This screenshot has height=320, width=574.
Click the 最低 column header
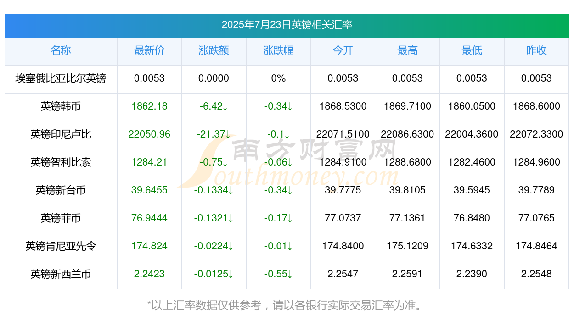coord(472,50)
